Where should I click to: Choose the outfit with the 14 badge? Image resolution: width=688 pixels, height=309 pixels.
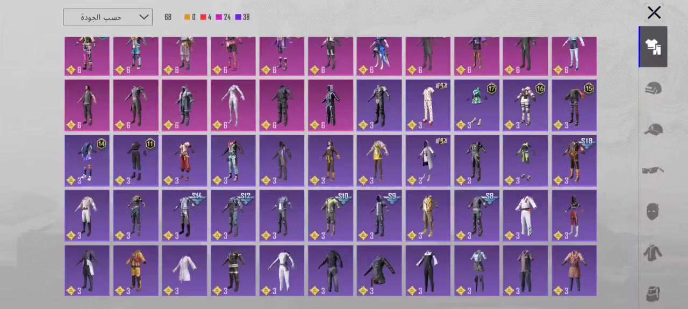87,160
